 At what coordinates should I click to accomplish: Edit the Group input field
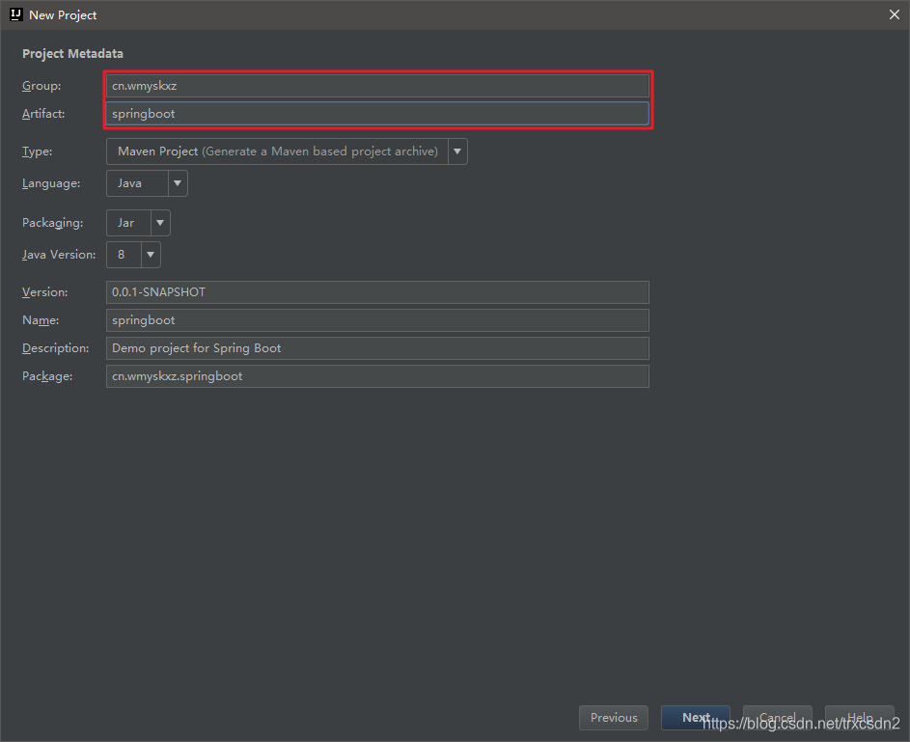377,86
